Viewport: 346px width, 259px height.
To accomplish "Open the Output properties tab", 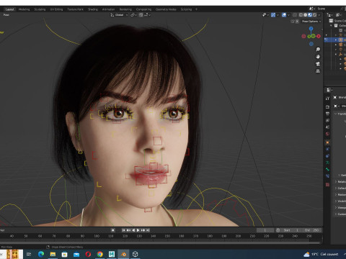I will 327,114.
